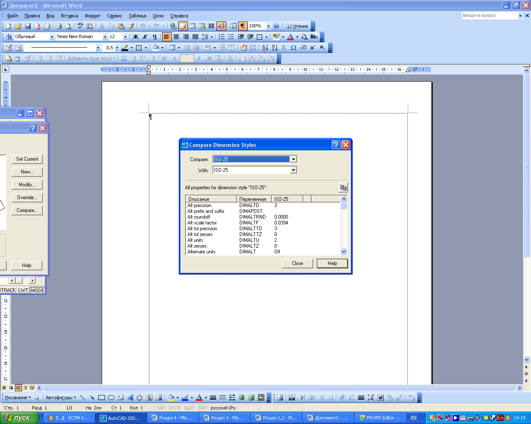Decrease paragraph indent
531x424 pixels.
tap(241, 37)
